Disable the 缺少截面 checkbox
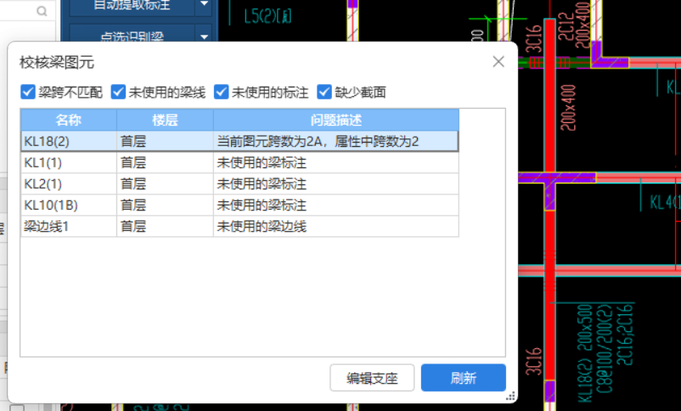 [x=324, y=92]
